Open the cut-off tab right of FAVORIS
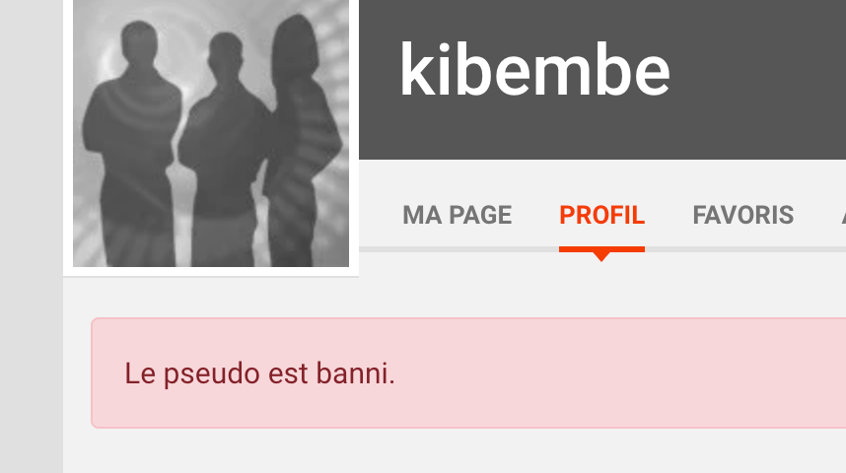This screenshot has width=846, height=473. coord(843,215)
